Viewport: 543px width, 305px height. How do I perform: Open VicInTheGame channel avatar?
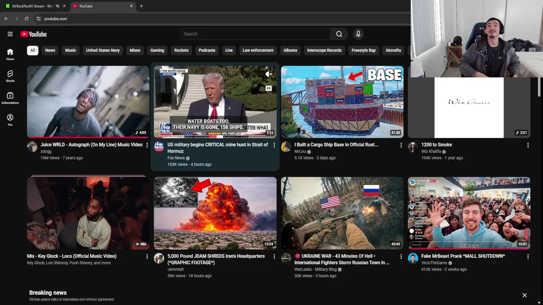pos(413,258)
